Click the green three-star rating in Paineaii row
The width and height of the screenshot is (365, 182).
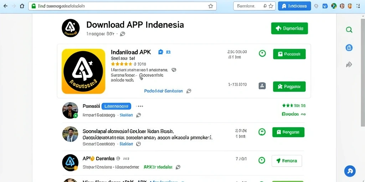coord(287,106)
